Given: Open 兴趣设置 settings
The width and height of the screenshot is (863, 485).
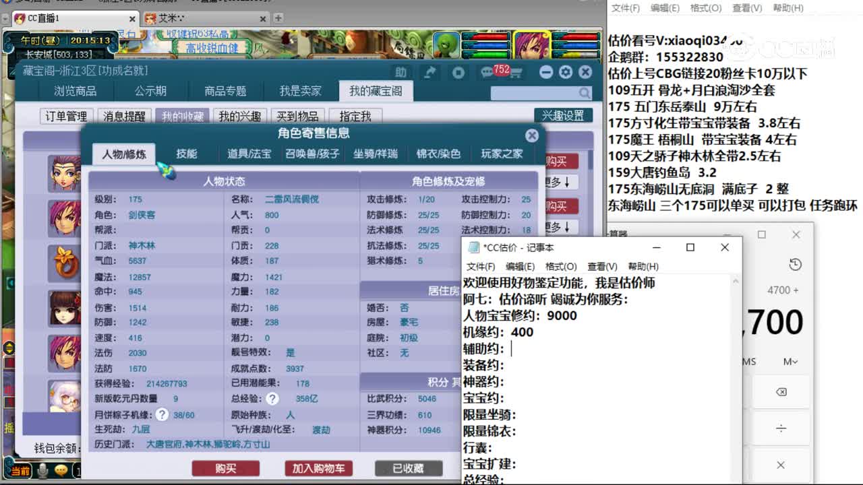Looking at the screenshot, I should pos(563,115).
